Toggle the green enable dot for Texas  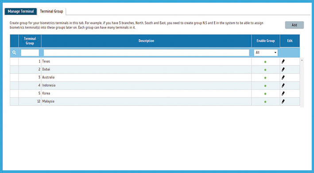pyautogui.click(x=265, y=62)
